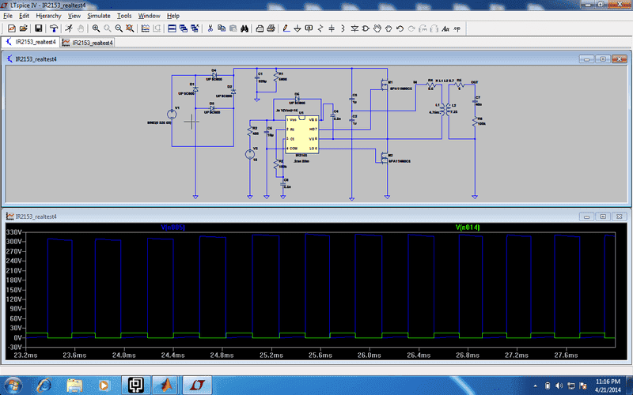Place a Resistor from the toolbar
This screenshot has height=395, width=633.
click(x=320, y=28)
